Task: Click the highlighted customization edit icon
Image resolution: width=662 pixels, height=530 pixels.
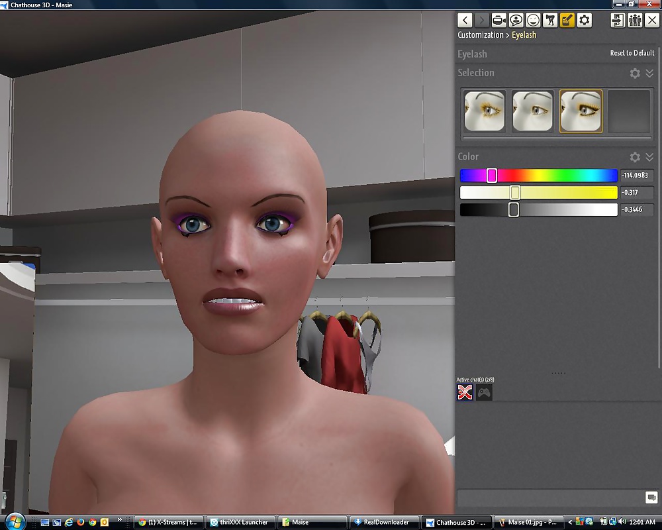Action: coord(567,21)
